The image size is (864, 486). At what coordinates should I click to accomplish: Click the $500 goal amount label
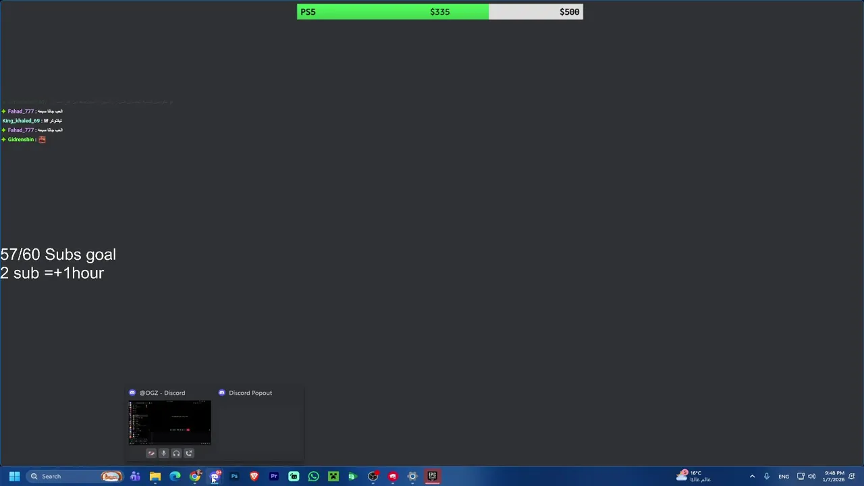(569, 11)
